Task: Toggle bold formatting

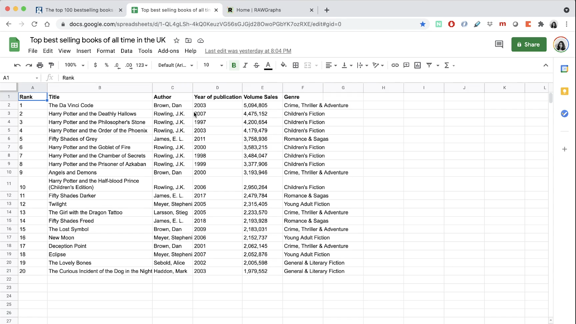Action: pos(234,65)
